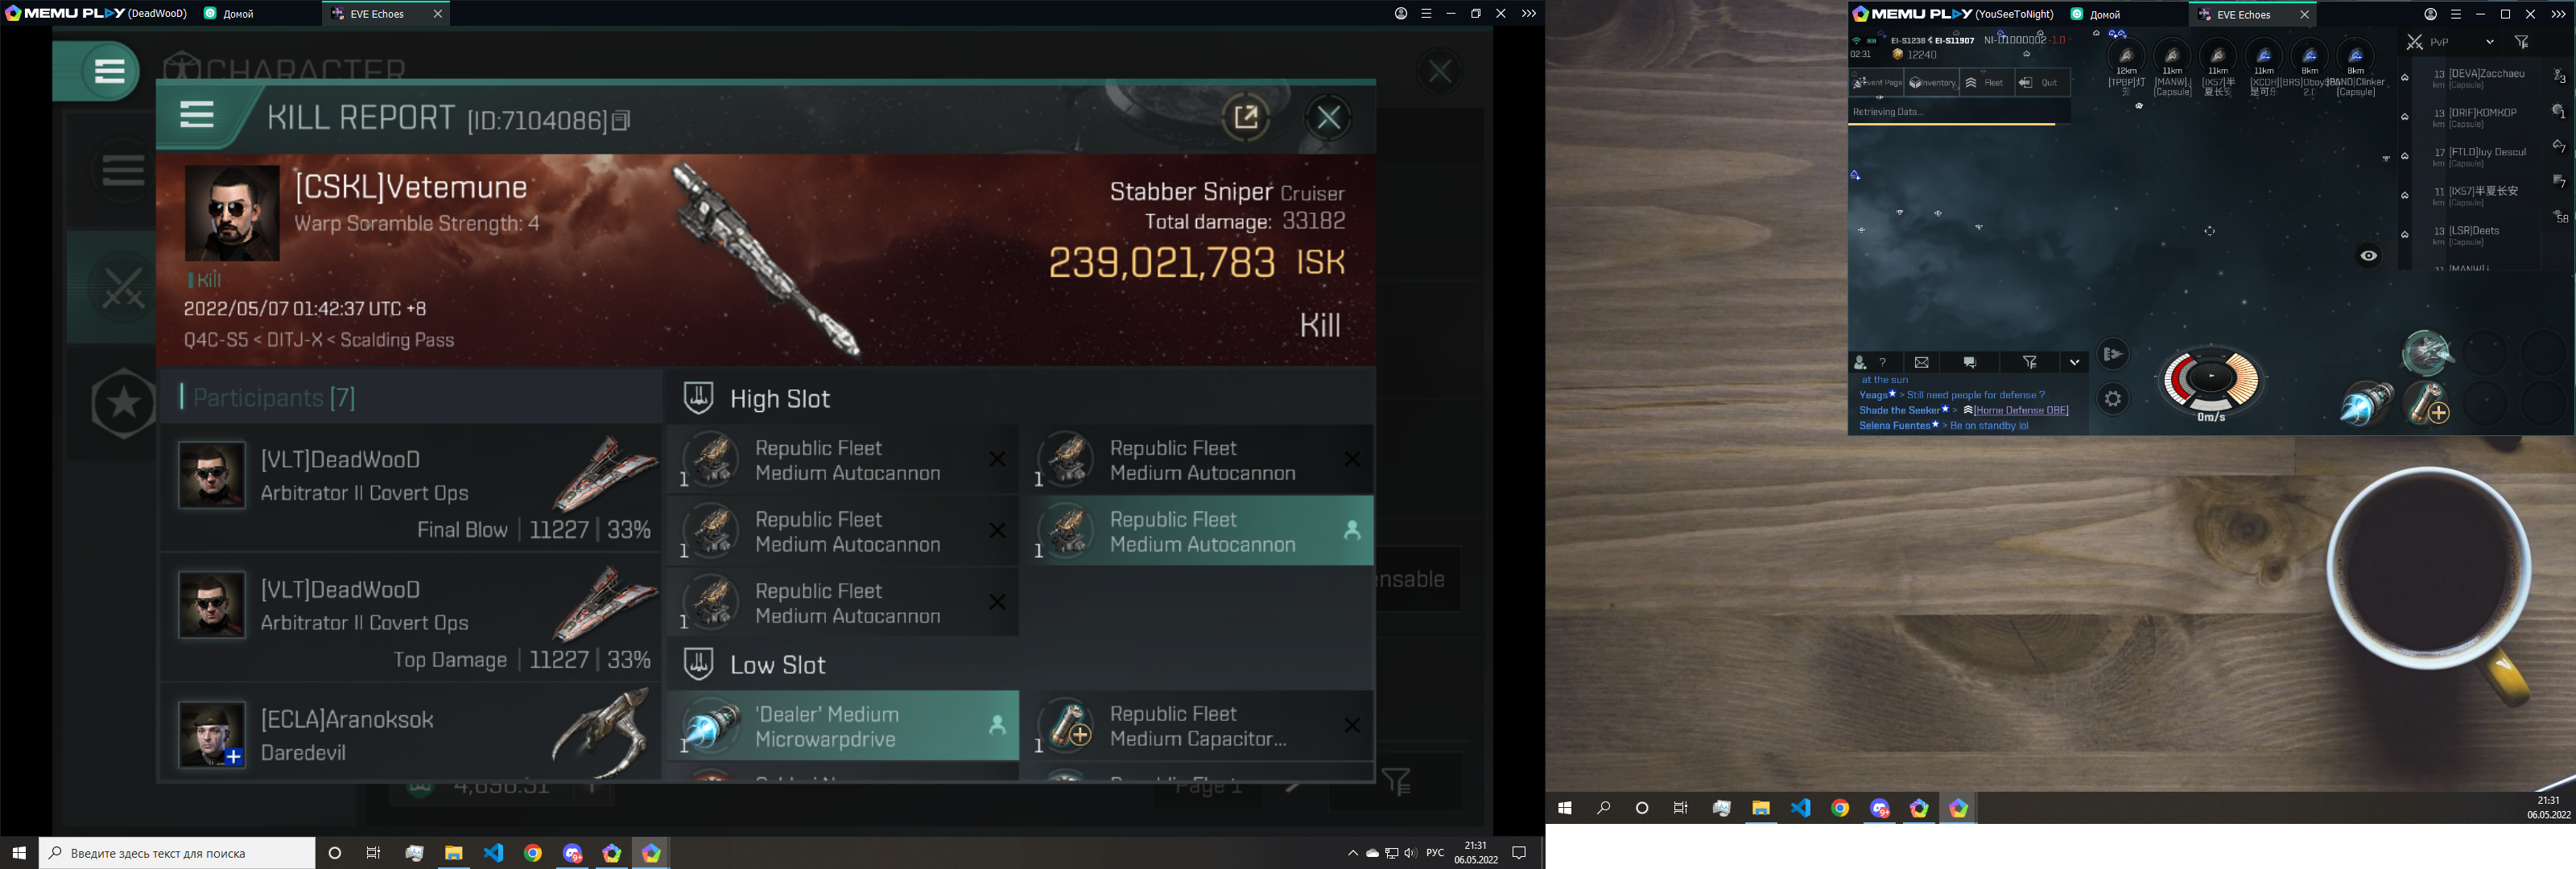The height and width of the screenshot is (869, 2576).
Task: Open Inventory in the YouSeeToNight window
Action: click(1932, 83)
